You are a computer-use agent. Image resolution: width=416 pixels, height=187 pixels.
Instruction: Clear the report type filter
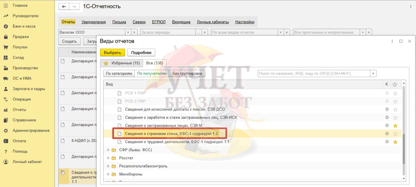click(287, 32)
